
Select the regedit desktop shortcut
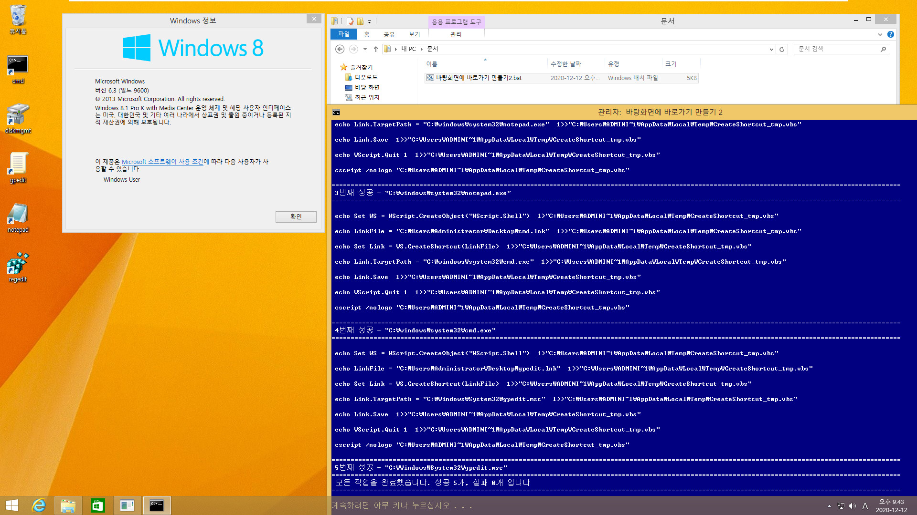[x=18, y=268]
